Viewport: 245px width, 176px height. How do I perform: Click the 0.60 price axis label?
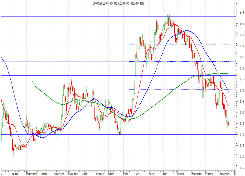pyautogui.click(x=242, y=112)
